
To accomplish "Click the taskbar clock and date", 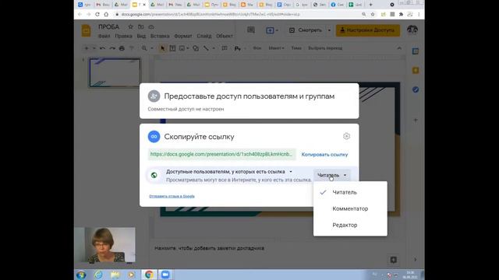I will point(410,275).
